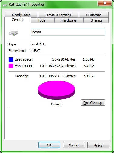Click the '1 000 183 693 312 bytes' value
This screenshot has height=153, width=114.
point(57,66)
